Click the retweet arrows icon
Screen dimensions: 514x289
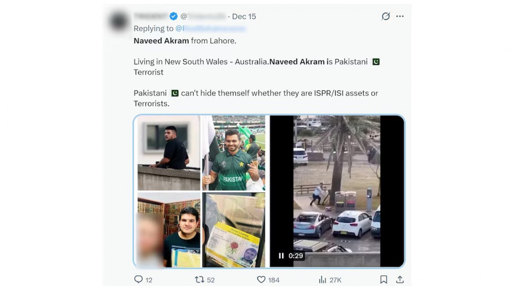(199, 280)
